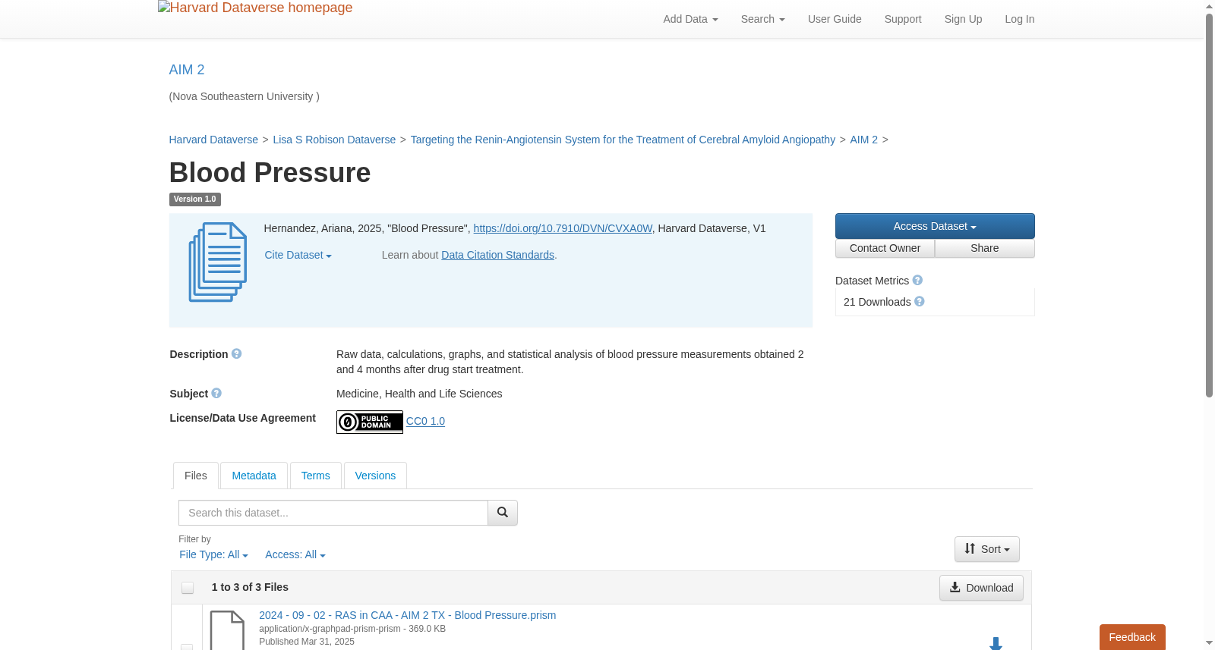Click the AIM 2 heading link

tap(187, 70)
